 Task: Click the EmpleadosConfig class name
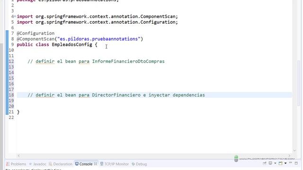click(x=71, y=44)
